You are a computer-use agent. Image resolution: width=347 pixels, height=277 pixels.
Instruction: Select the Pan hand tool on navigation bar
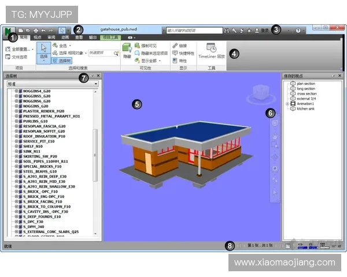pos(275,134)
